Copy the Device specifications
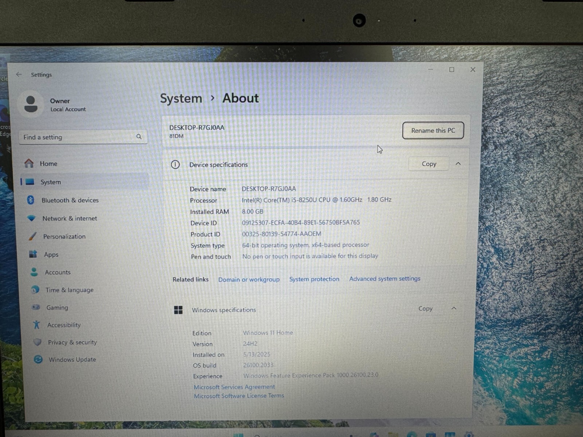This screenshot has width=583, height=437. (429, 164)
